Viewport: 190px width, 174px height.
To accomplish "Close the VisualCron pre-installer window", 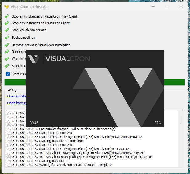I will point(181,7).
